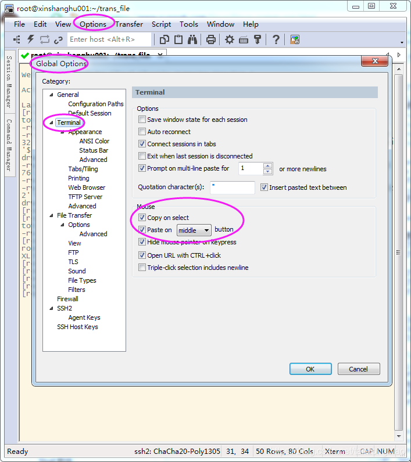Select Tabs/Tiling in category tree
The image size is (411, 462).
[83, 169]
